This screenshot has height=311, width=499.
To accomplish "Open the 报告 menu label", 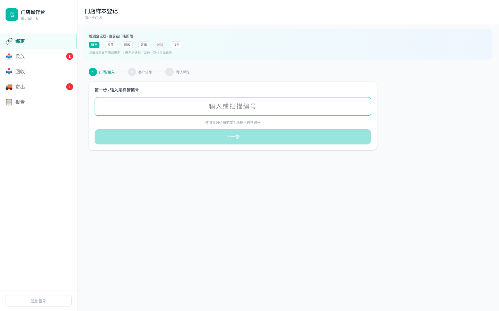I will [20, 102].
